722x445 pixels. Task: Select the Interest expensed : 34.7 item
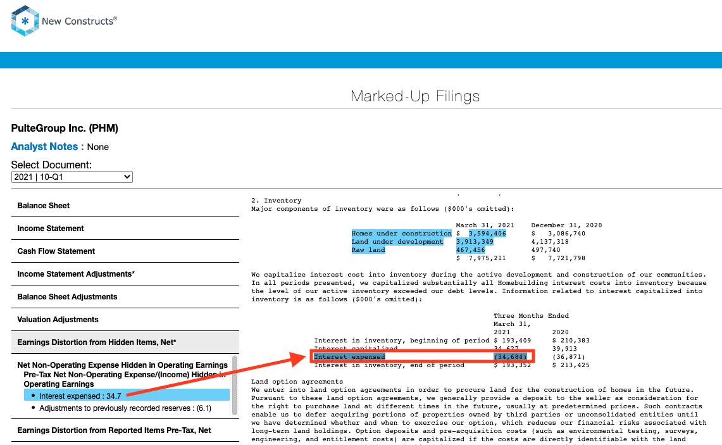pyautogui.click(x=127, y=396)
